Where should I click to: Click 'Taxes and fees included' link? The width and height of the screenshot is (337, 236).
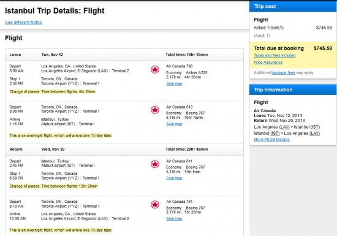pyautogui.click(x=275, y=55)
